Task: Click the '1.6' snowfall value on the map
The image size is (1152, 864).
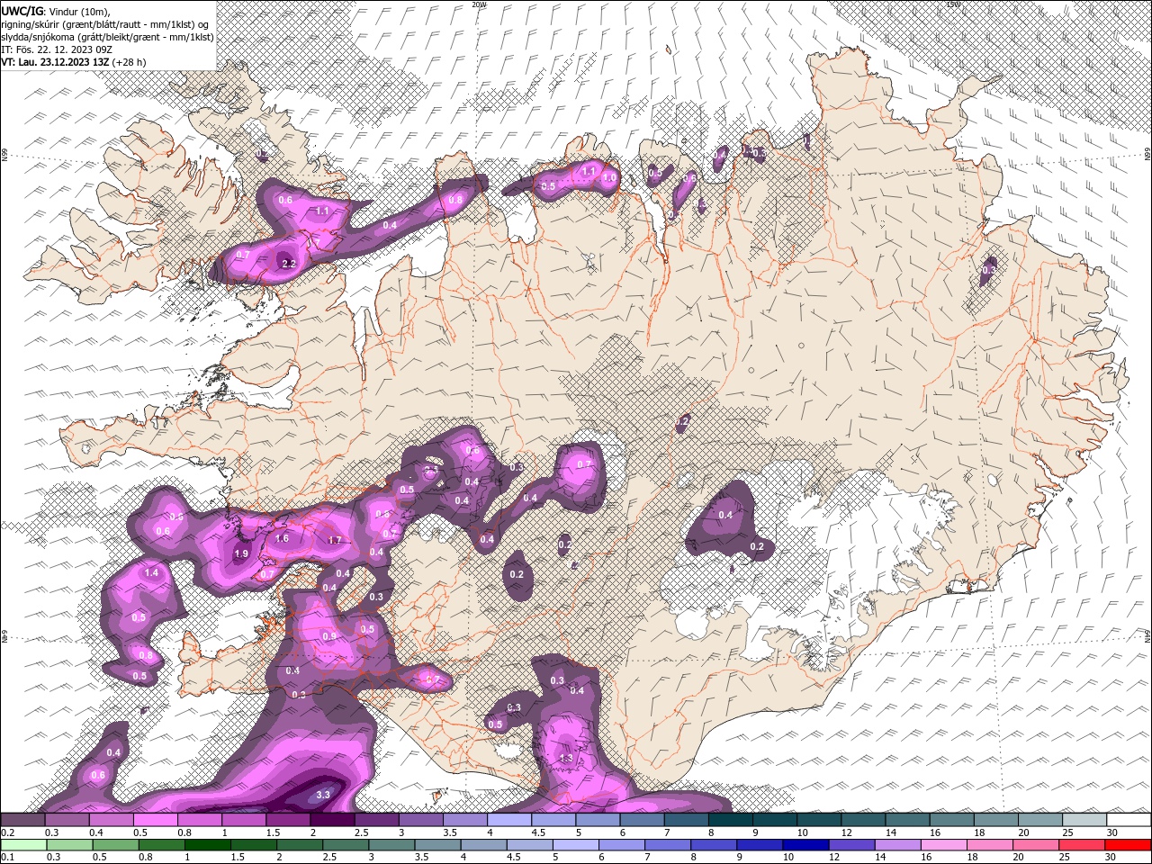Action: pos(282,538)
